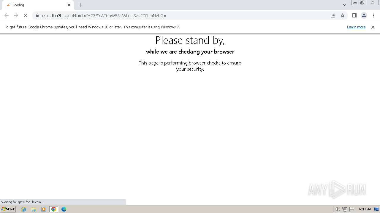This screenshot has height=213, width=380.
Task: View site information lock icon
Action: [x=37, y=15]
